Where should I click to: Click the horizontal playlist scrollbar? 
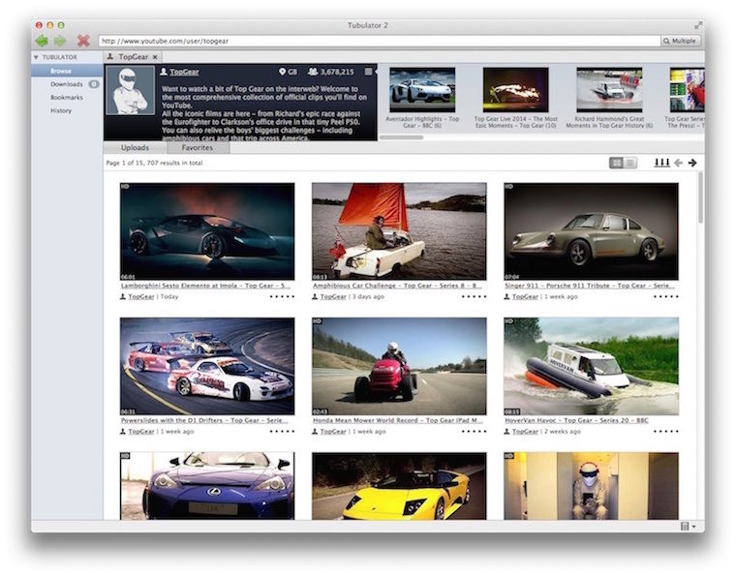pyautogui.click(x=401, y=137)
